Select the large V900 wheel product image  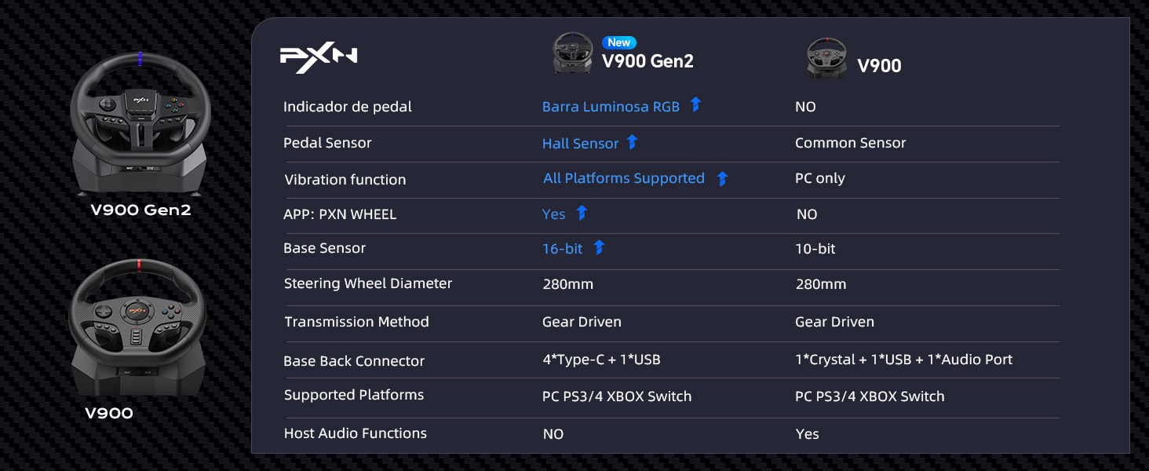pos(138,328)
